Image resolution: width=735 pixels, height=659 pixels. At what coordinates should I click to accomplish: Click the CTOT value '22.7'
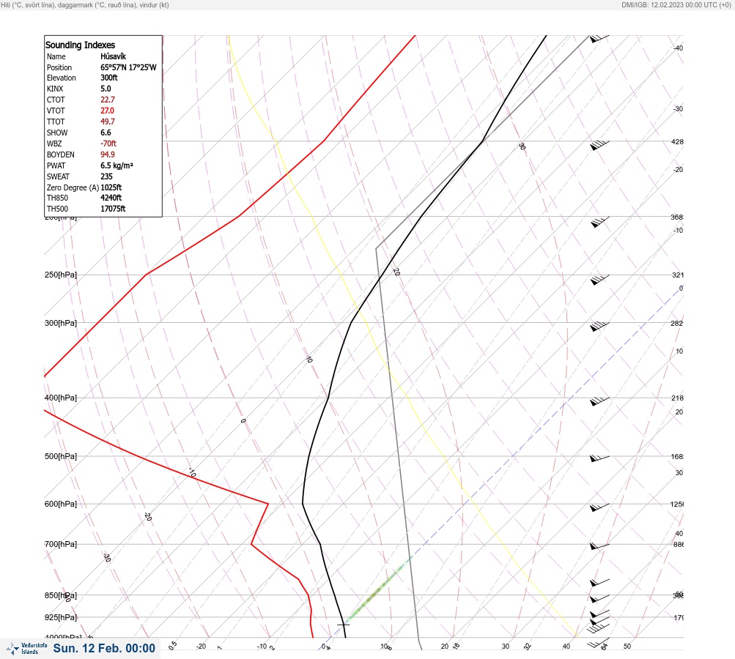tap(107, 100)
